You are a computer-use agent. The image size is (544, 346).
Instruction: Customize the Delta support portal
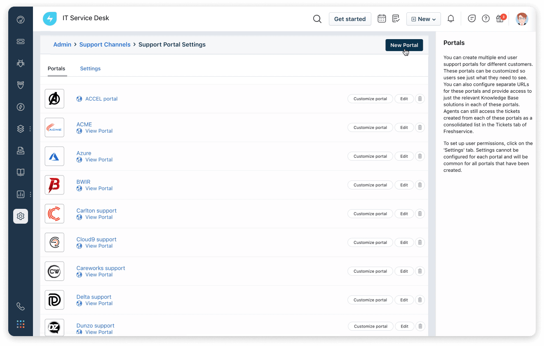coord(370,300)
